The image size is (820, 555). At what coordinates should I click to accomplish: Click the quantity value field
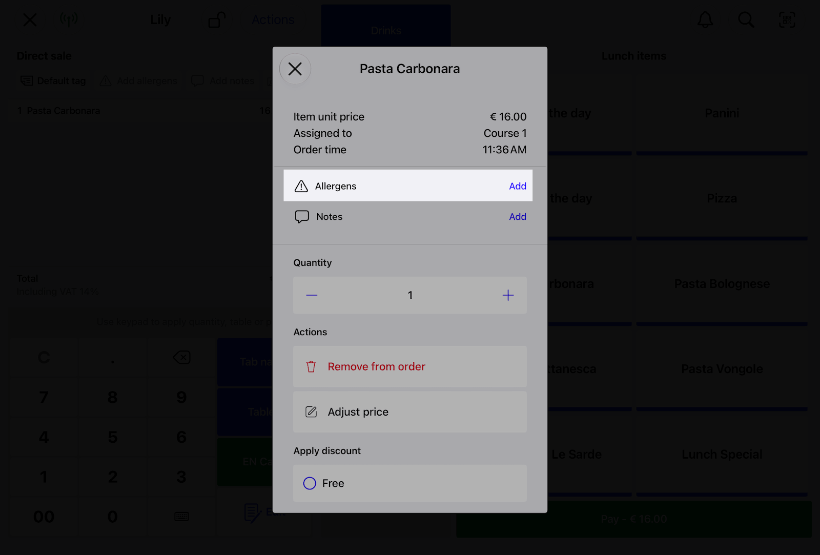(x=410, y=295)
